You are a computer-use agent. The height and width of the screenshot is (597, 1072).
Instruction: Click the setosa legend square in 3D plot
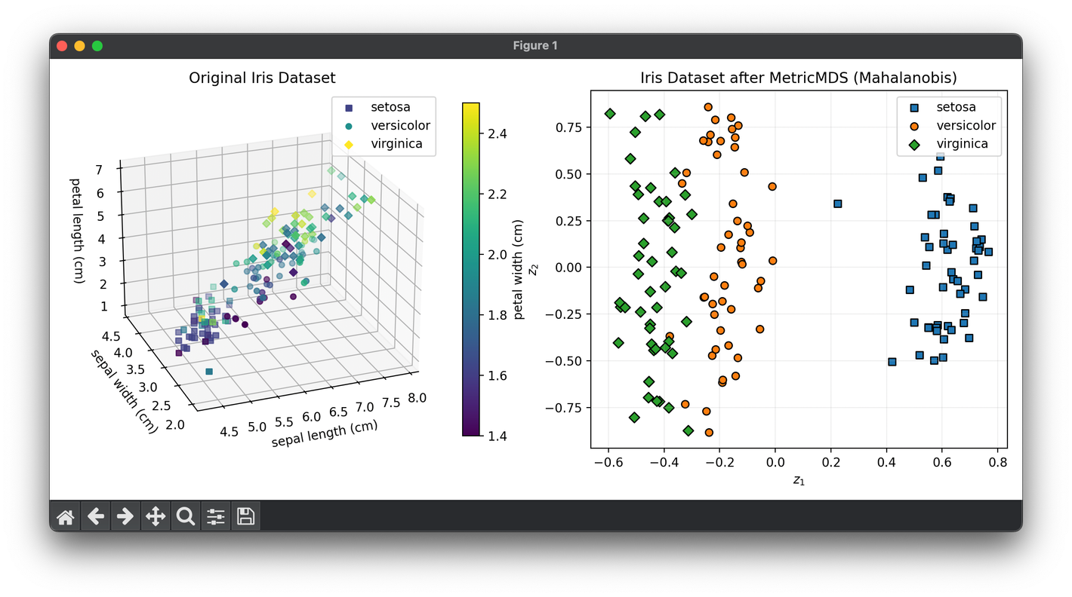click(x=348, y=107)
